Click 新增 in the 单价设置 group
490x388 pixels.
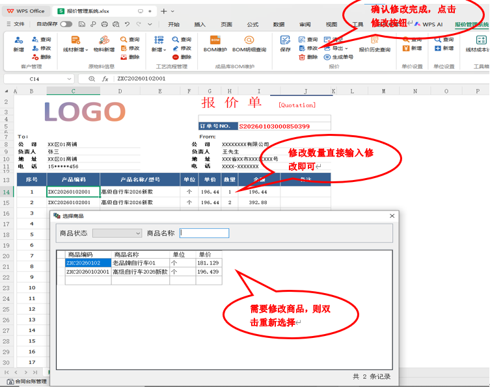click(x=413, y=48)
